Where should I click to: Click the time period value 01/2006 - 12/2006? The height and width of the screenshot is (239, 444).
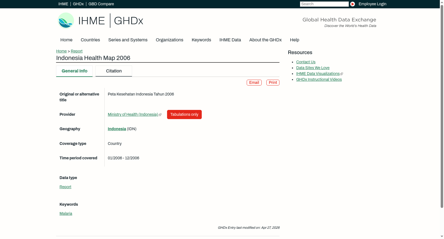123,158
